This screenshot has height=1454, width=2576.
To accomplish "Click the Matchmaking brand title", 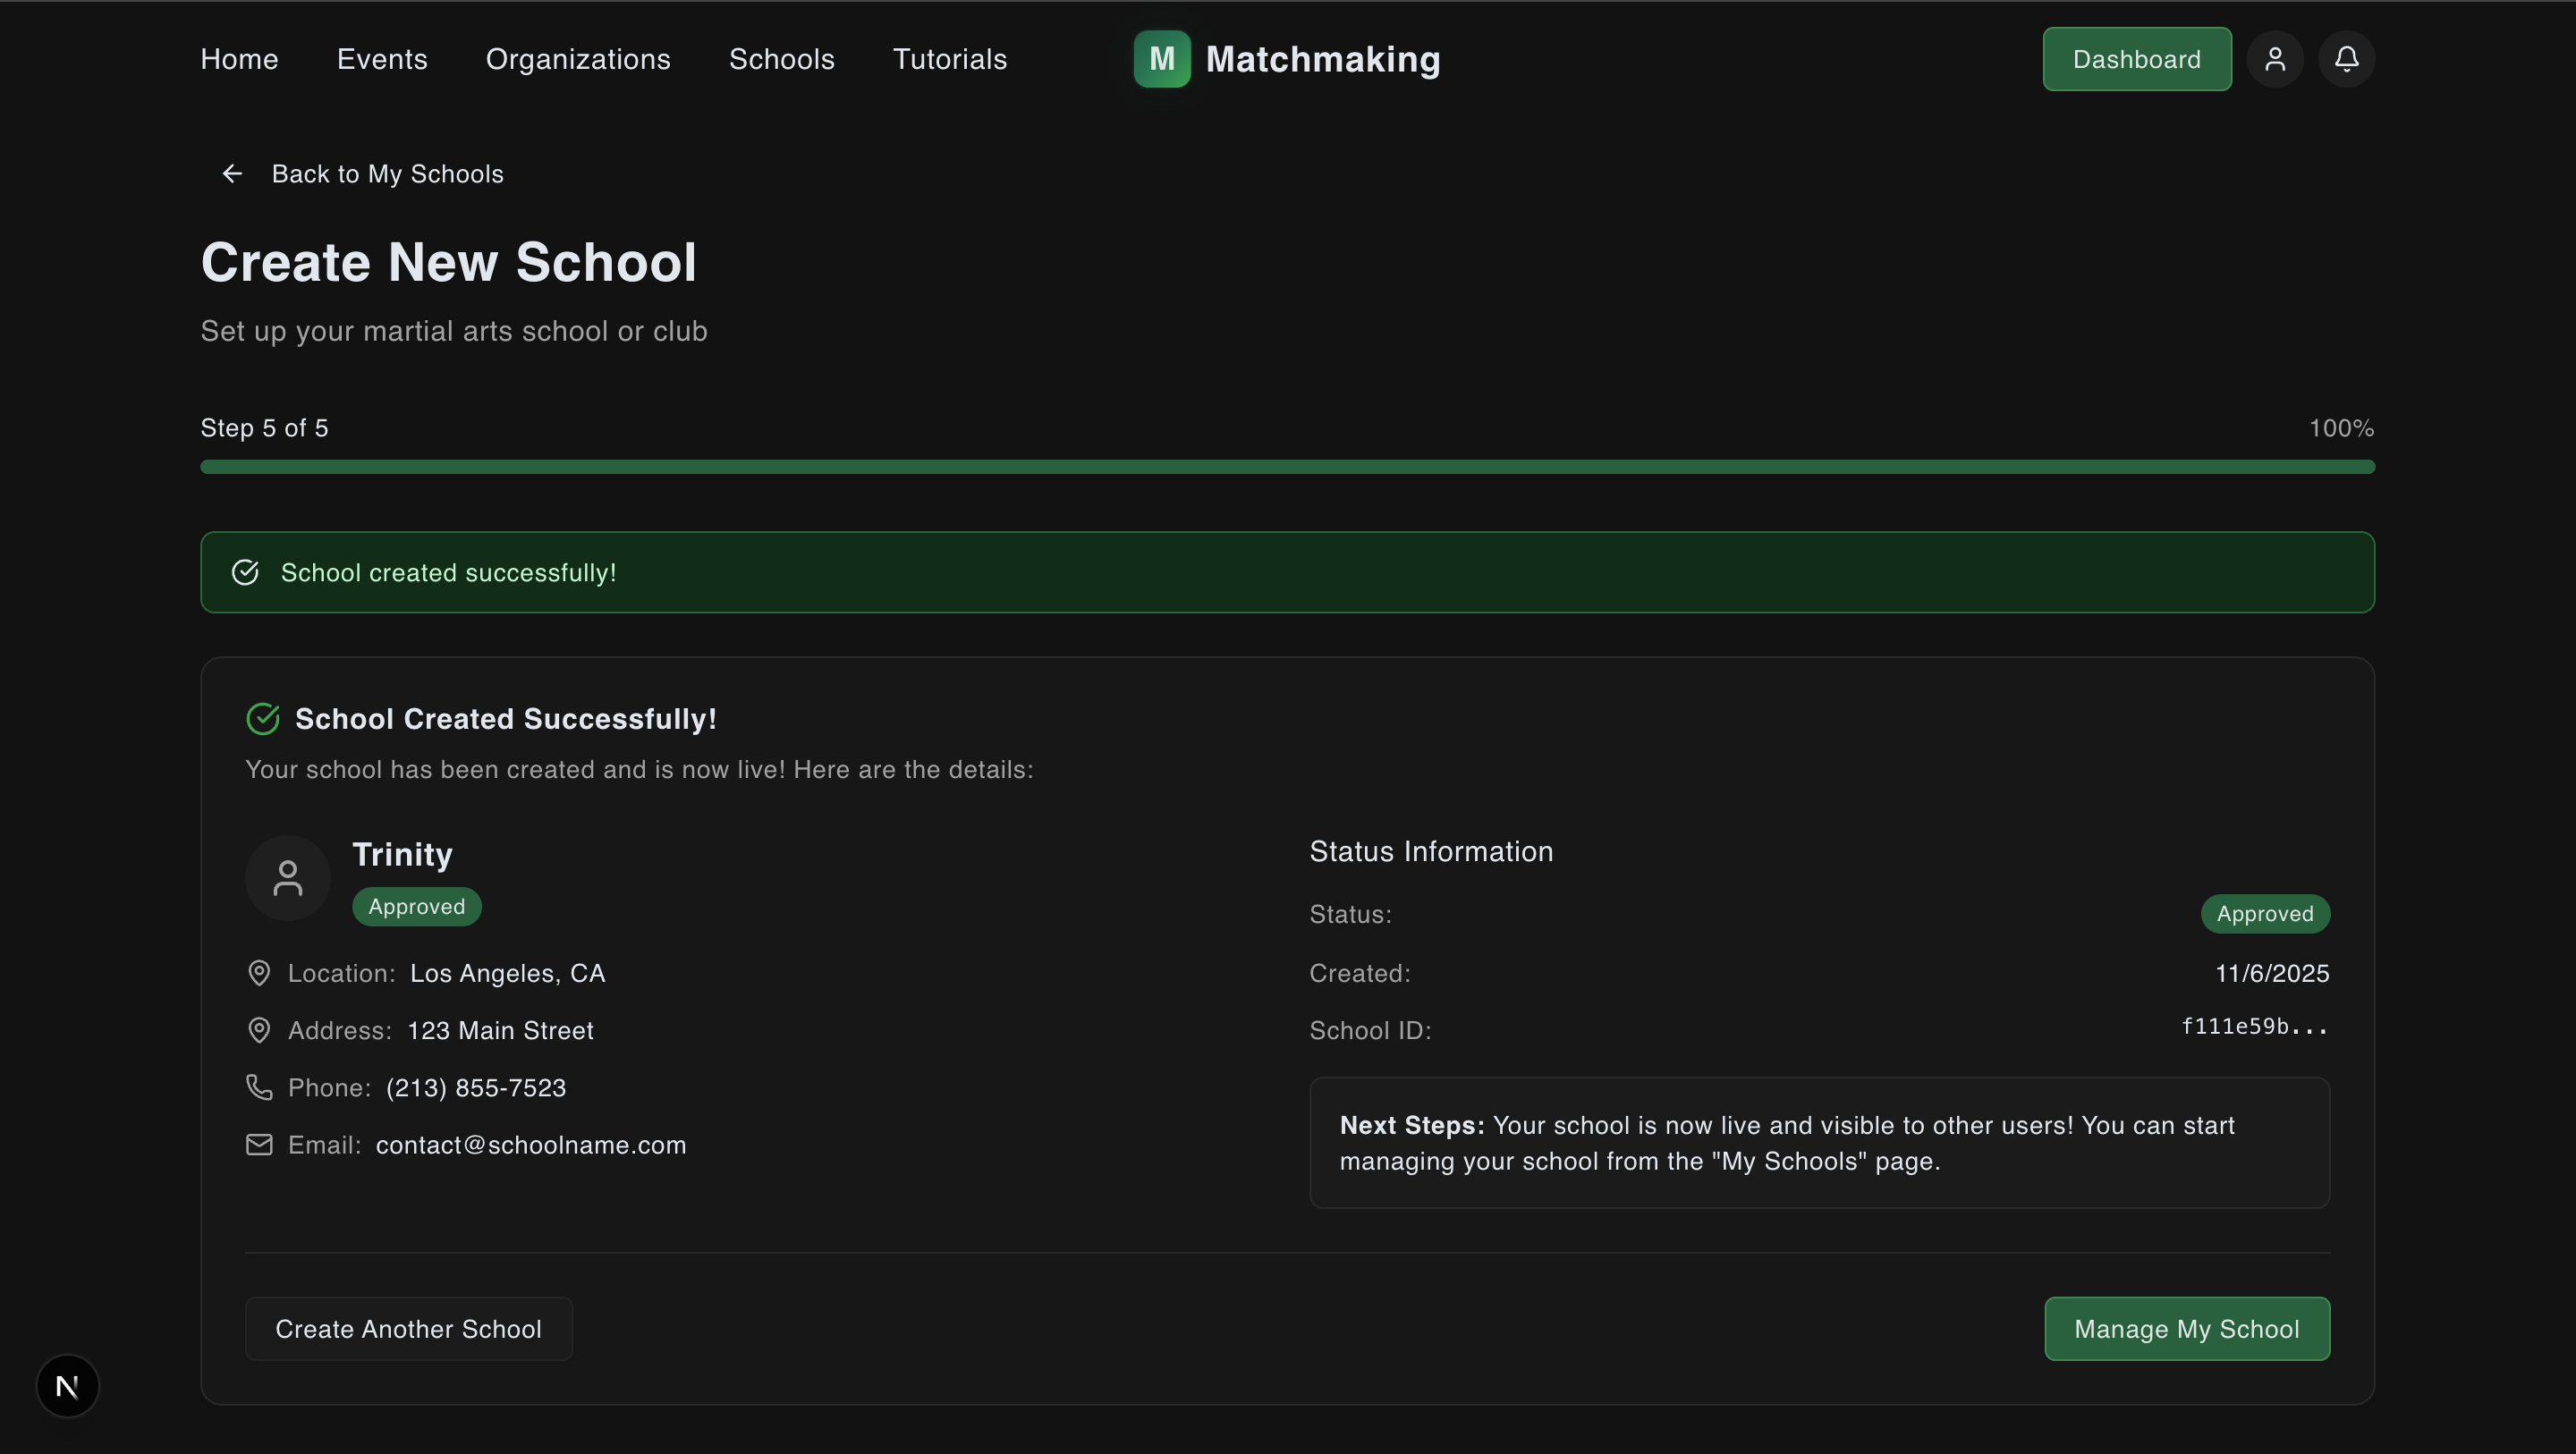I will click(x=1323, y=59).
